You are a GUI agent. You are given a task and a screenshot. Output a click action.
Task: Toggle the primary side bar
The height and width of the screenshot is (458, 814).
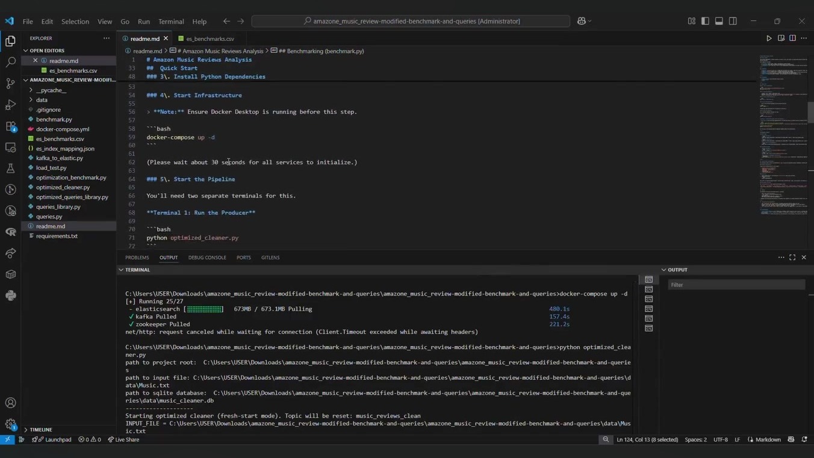[705, 21]
